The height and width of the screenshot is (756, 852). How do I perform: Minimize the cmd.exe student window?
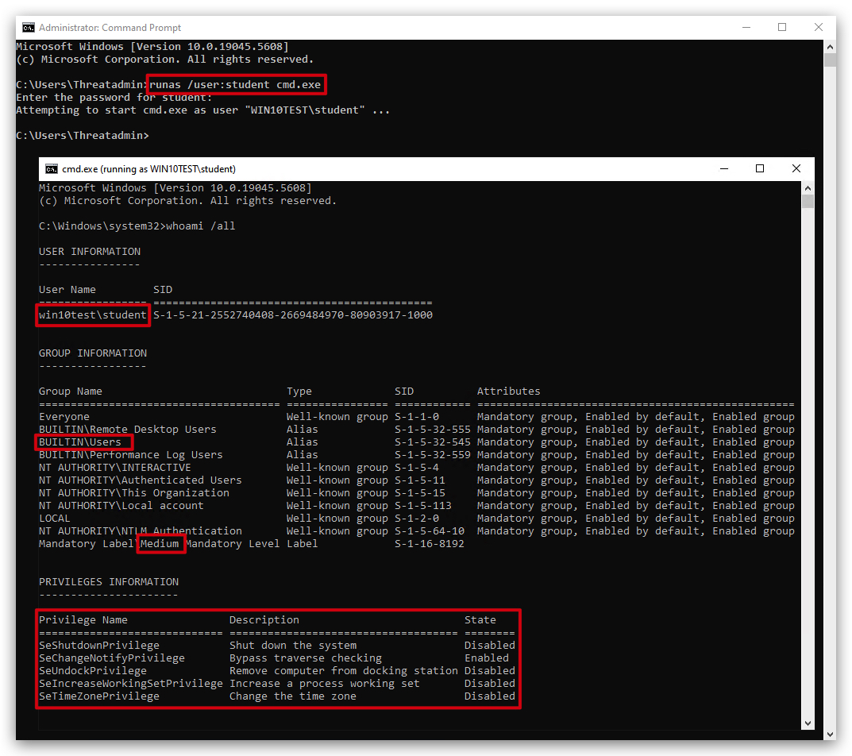point(724,169)
